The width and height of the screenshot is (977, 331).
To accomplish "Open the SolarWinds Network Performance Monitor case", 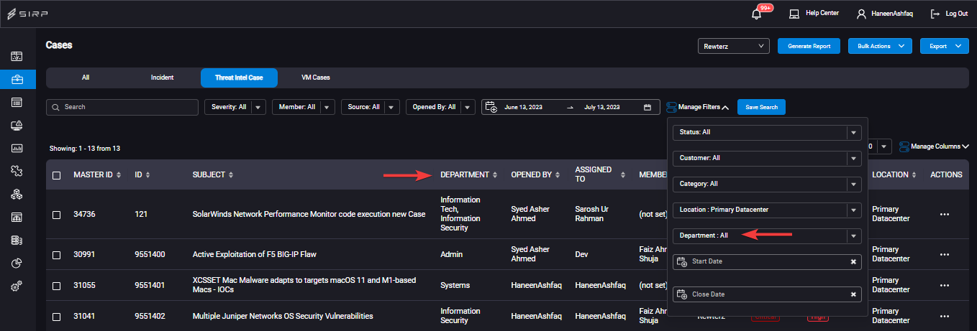I will 309,214.
